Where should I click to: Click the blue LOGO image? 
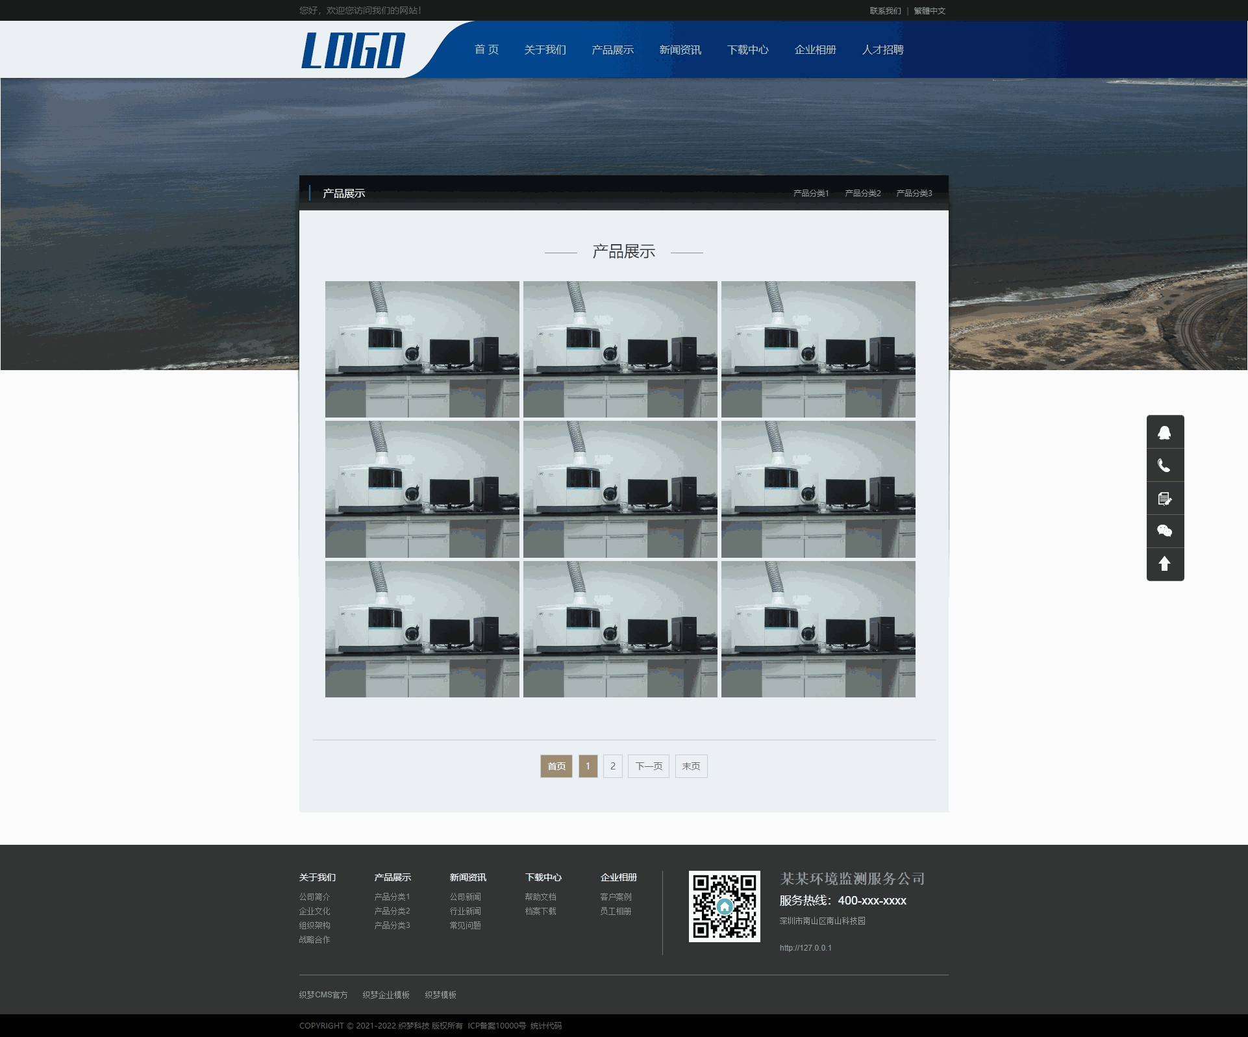tap(353, 50)
